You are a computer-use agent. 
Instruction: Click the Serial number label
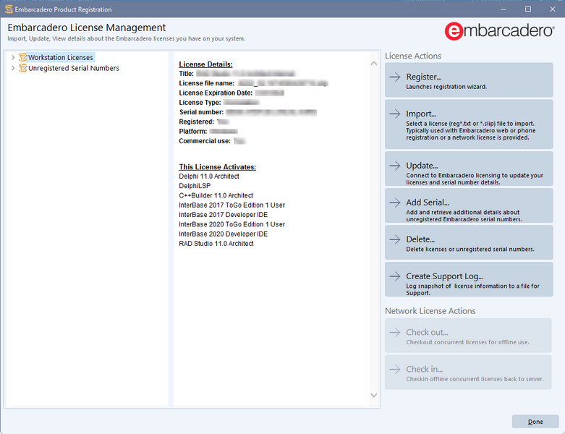coord(201,112)
